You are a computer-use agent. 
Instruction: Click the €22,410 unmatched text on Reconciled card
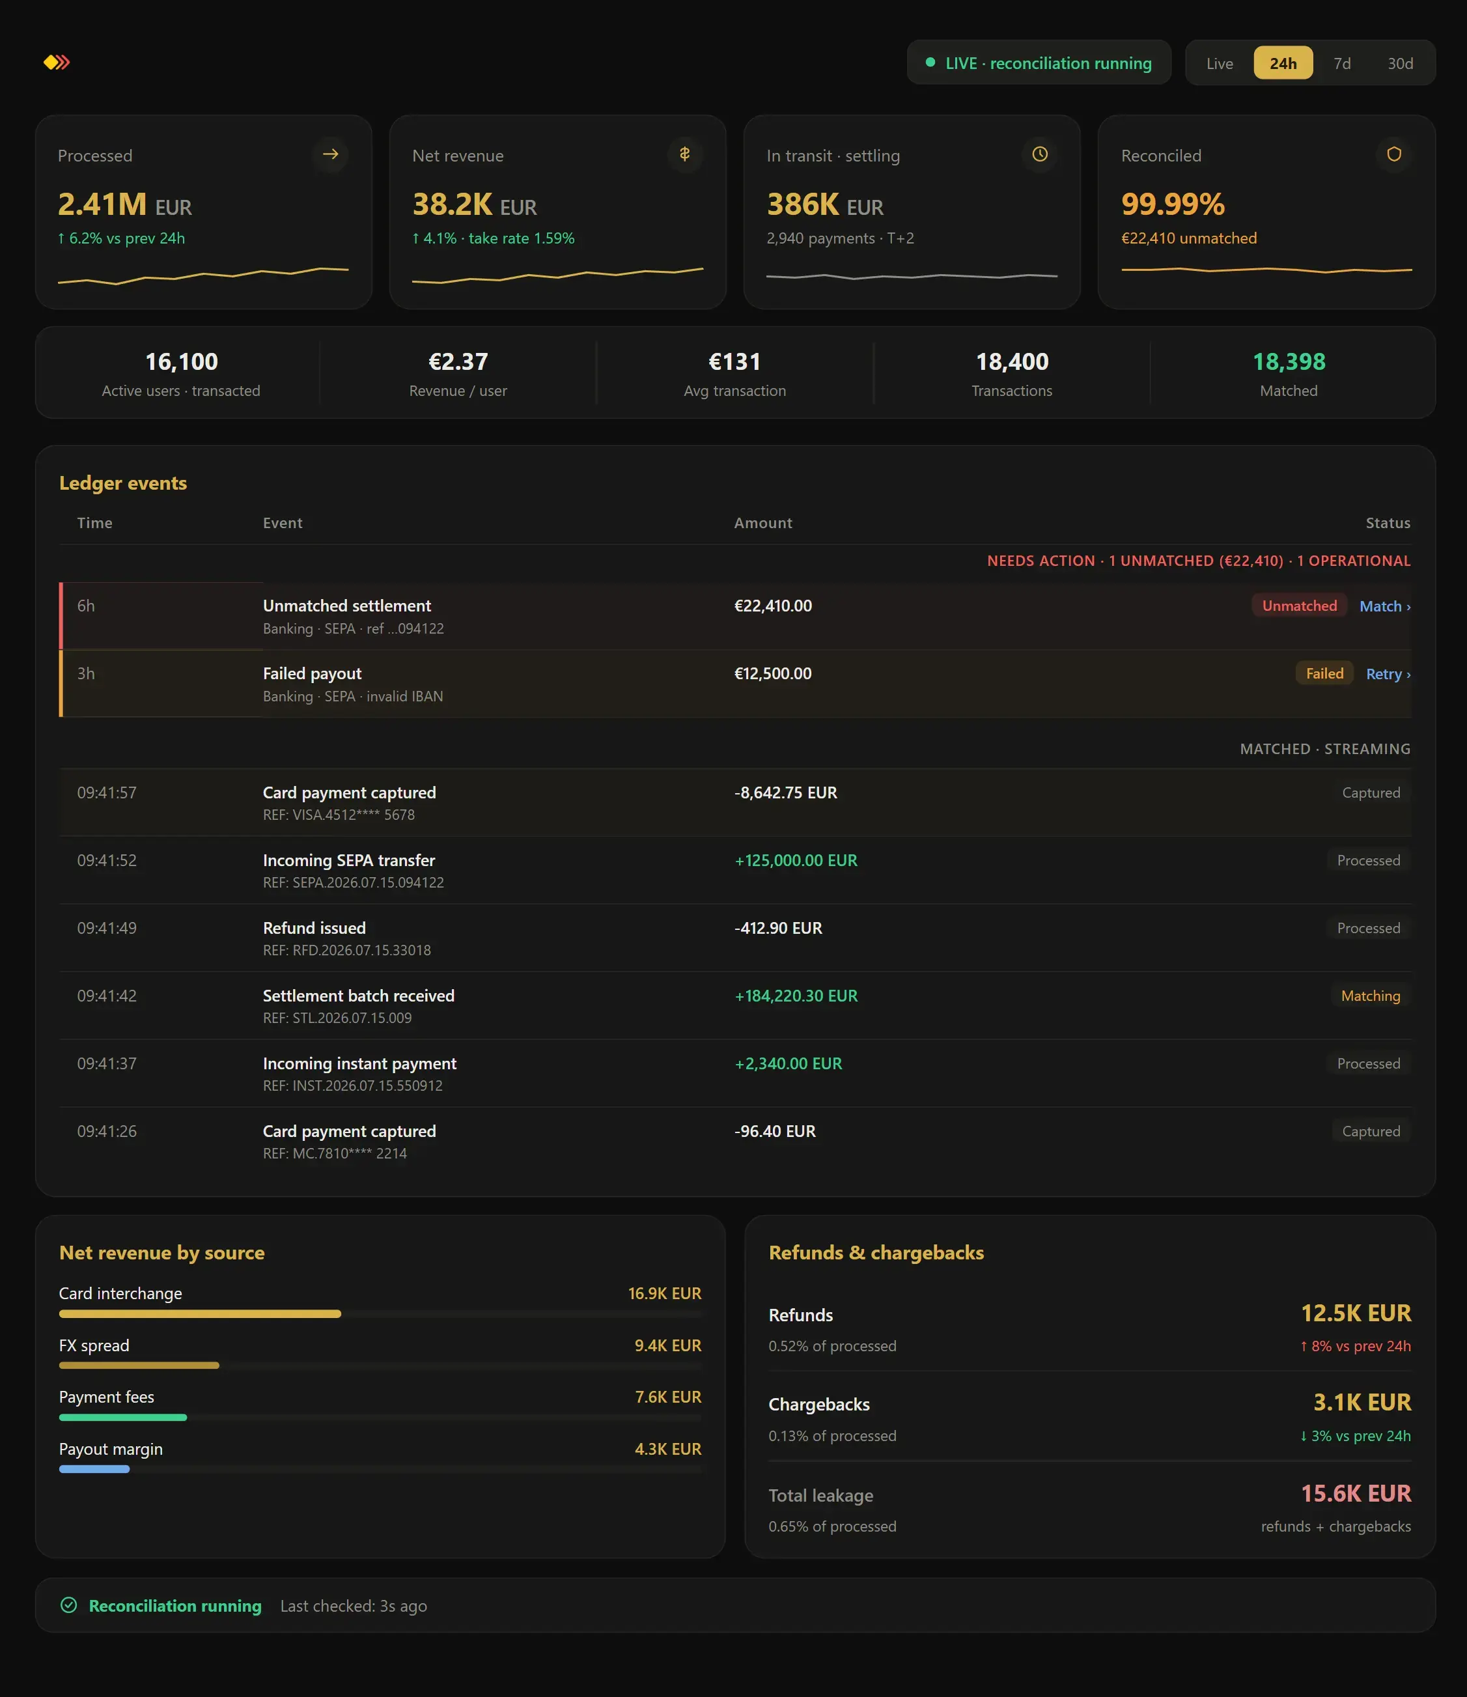pyautogui.click(x=1188, y=238)
